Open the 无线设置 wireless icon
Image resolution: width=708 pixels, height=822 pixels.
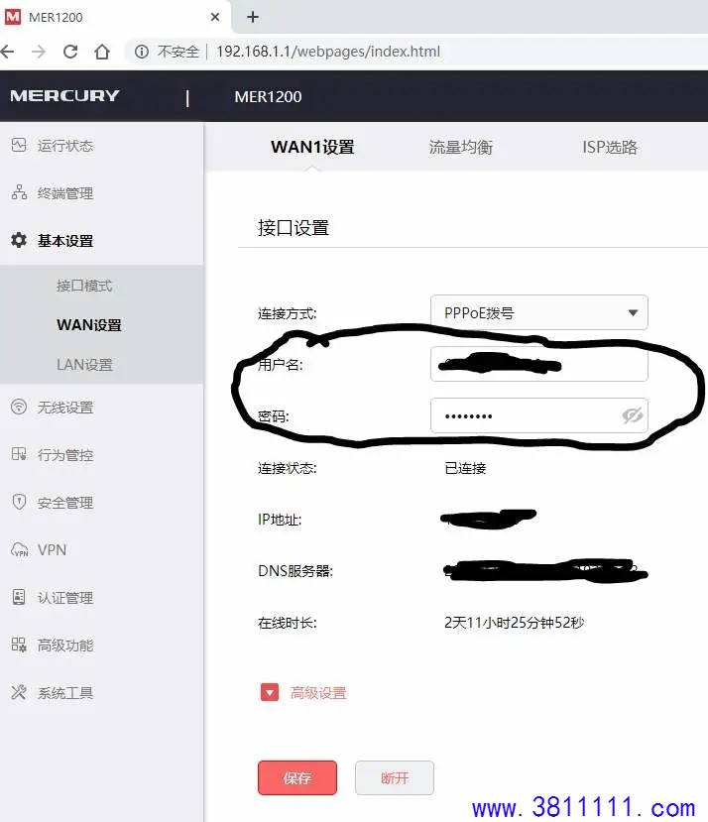(x=19, y=407)
